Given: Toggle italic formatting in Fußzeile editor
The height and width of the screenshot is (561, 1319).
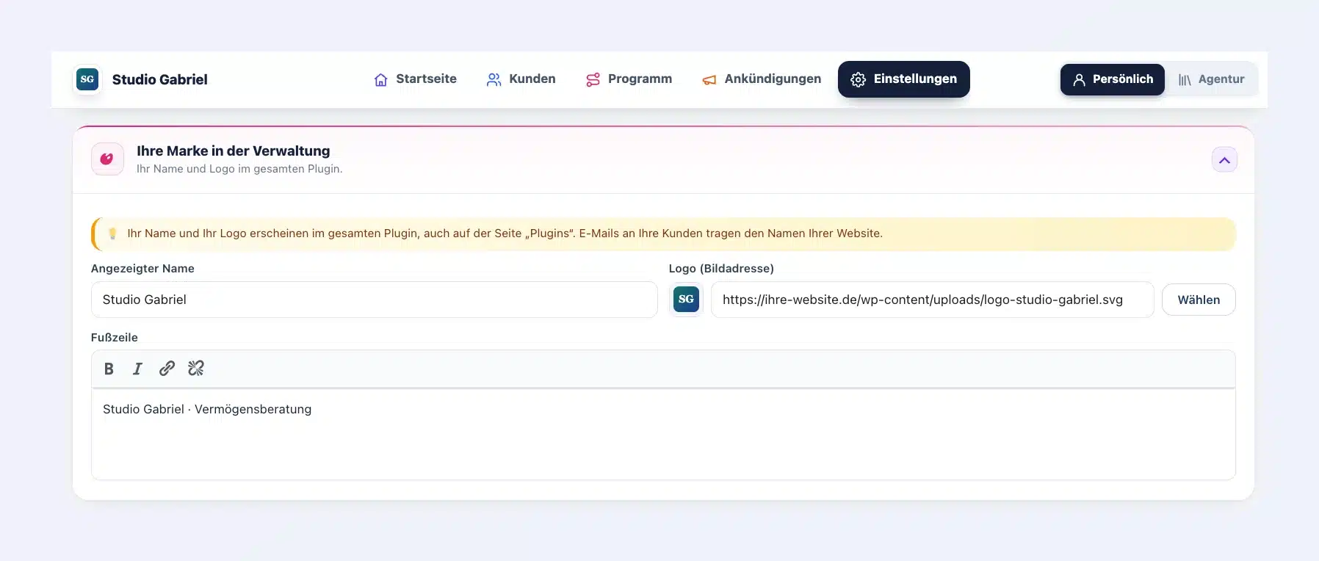Looking at the screenshot, I should pos(137,369).
